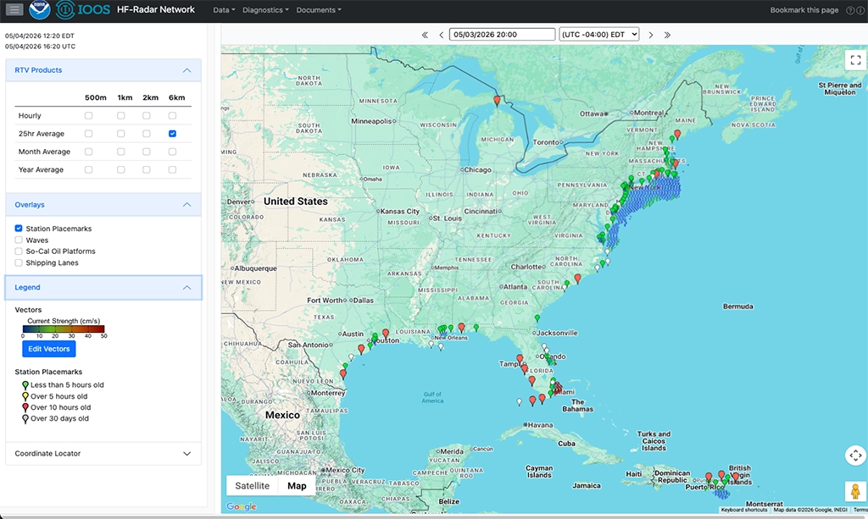The height and width of the screenshot is (519, 868).
Task: Toggle fullscreen map view
Action: (x=855, y=60)
